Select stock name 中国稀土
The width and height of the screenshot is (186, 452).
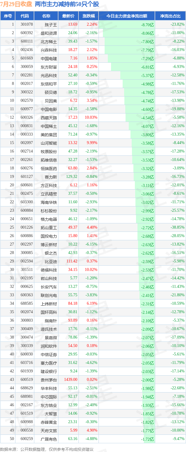(x=49, y=126)
